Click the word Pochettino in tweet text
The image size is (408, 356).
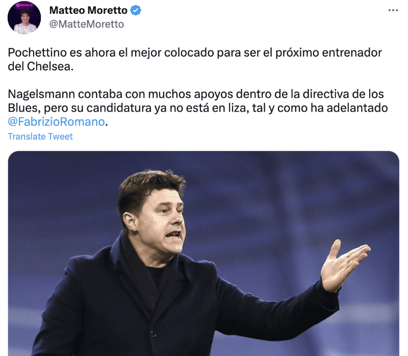coord(37,53)
